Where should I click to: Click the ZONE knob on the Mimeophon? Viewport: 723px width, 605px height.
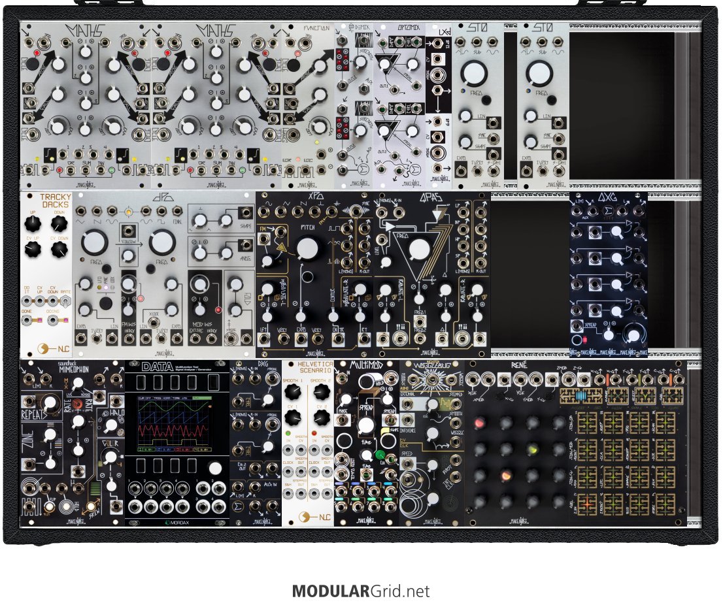50,434
